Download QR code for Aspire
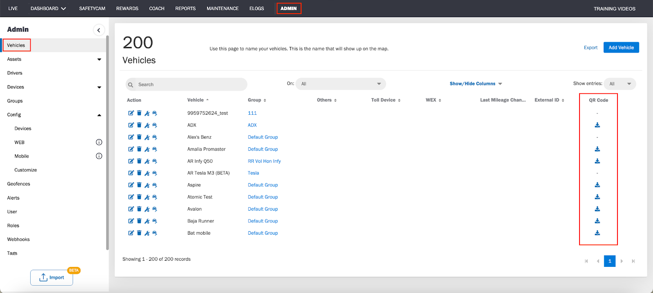Viewport: 653px width, 293px height. [597, 185]
